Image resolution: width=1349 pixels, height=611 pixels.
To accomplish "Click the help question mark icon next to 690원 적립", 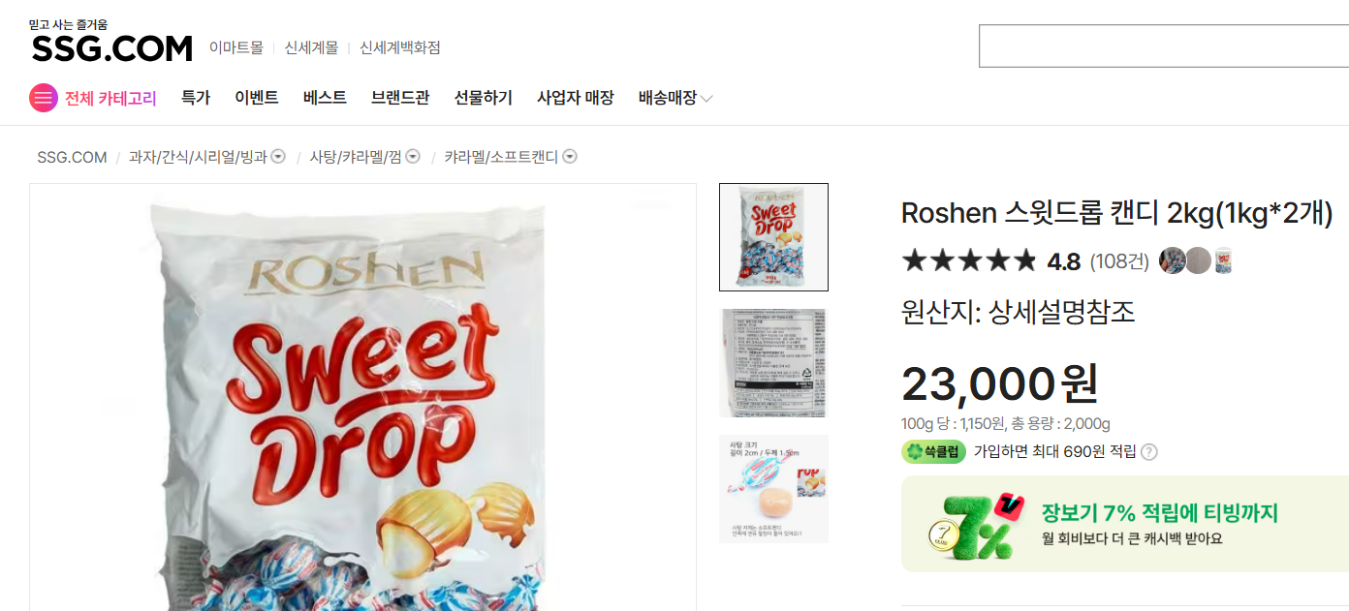I will coord(1149,452).
